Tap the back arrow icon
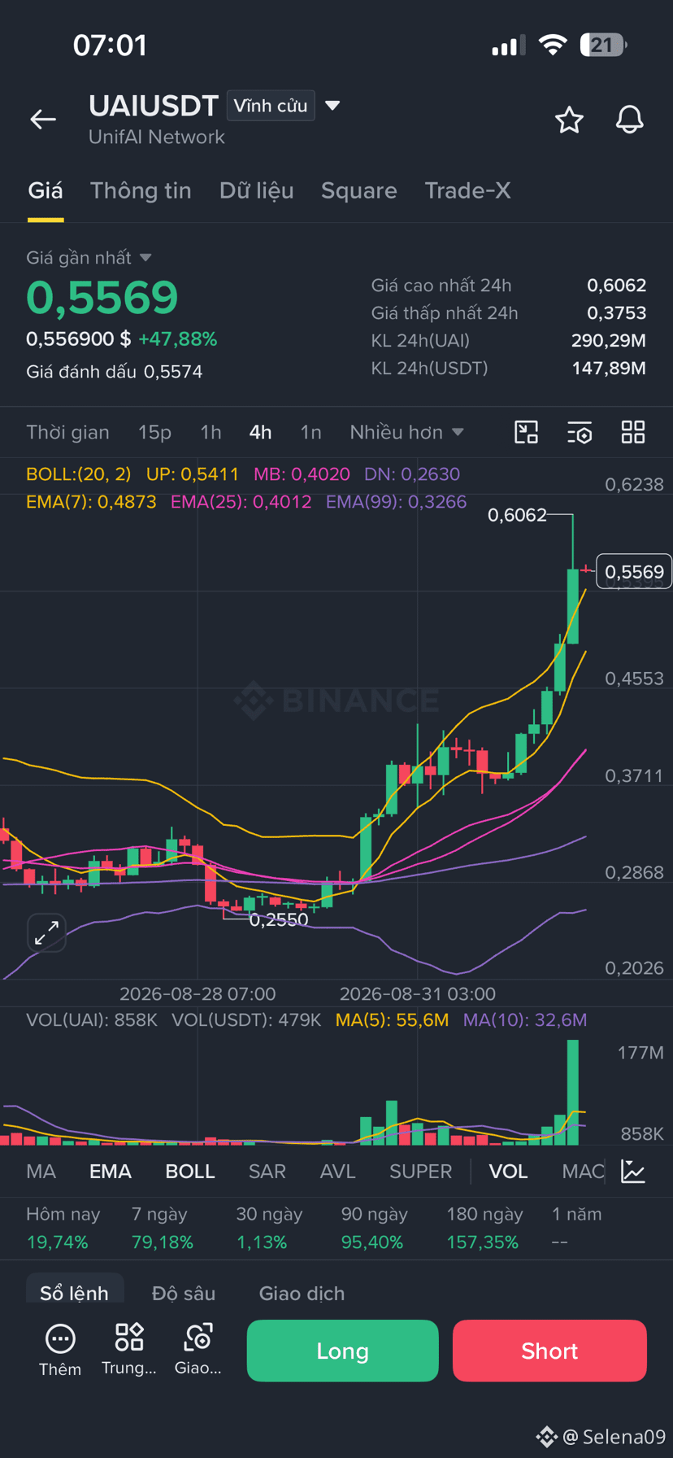 point(43,120)
